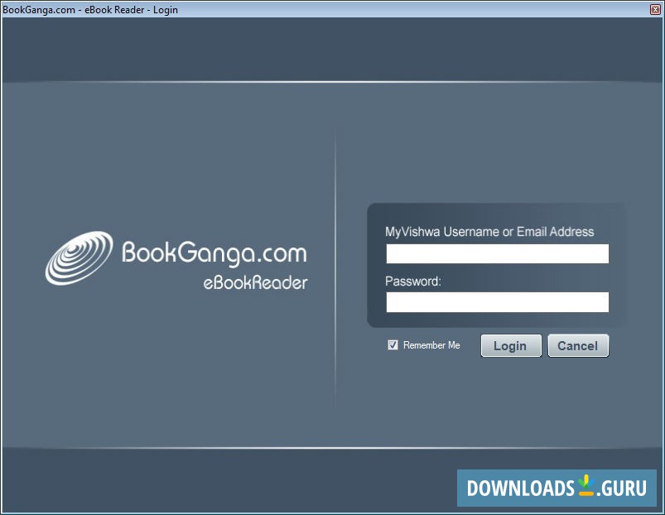Click the window title 'BookGanga.com - eBook Reader - Login'
The image size is (665, 515).
click(90, 9)
